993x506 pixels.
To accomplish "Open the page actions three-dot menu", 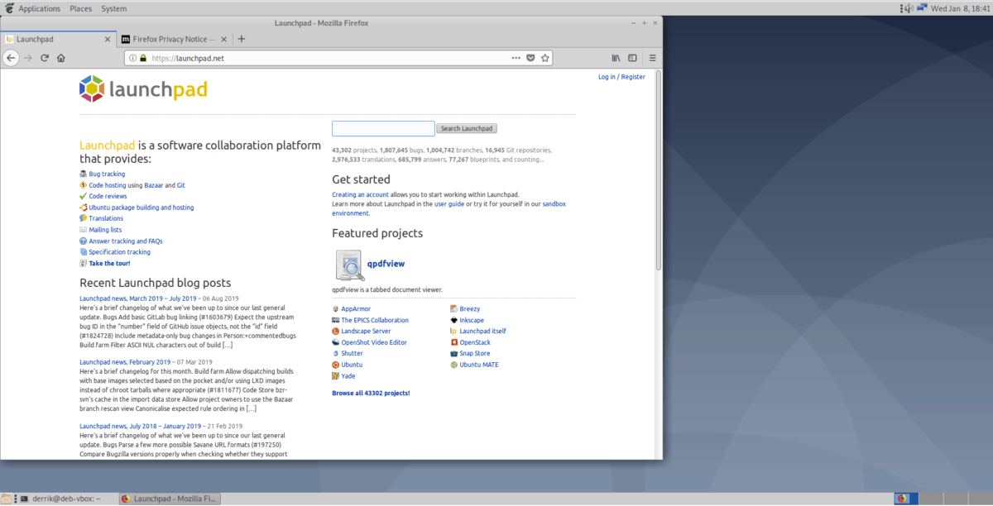I will tap(516, 58).
